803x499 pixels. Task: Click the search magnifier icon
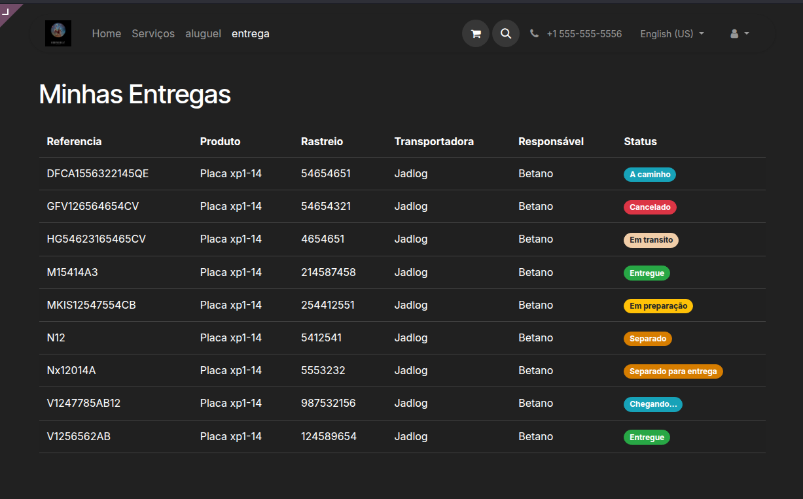coord(506,33)
